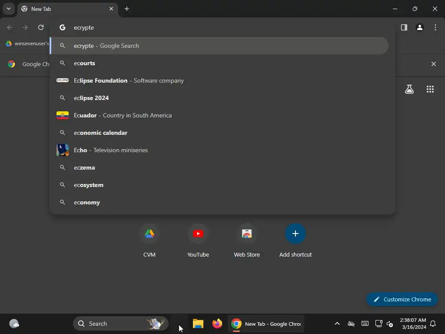Viewport: 445px width, 334px height.
Task: Show hidden system tray icons
Action: point(337,324)
